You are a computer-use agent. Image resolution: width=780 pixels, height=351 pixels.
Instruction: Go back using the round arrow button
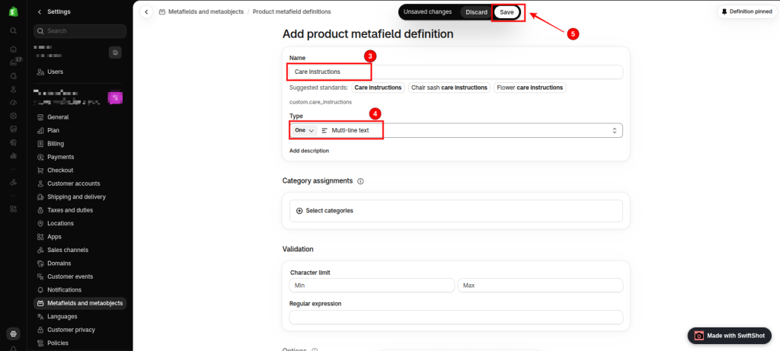coord(146,12)
